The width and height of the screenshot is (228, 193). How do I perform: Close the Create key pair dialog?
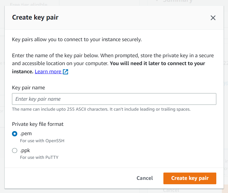click(x=213, y=18)
